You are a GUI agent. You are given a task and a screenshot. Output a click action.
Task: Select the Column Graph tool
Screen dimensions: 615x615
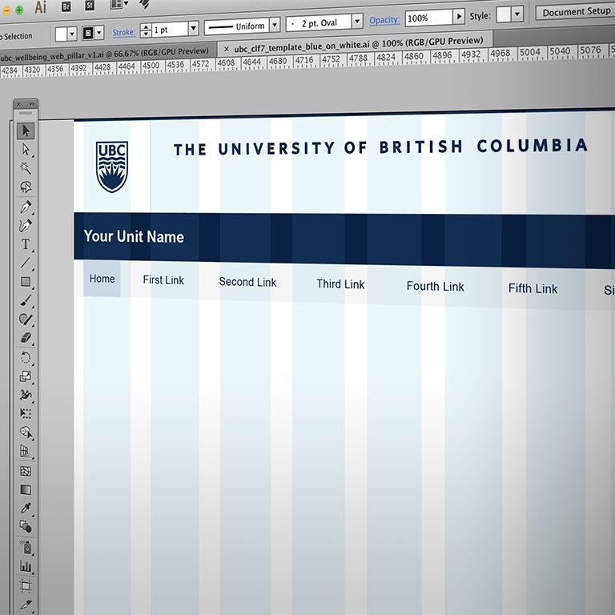pos(26,566)
